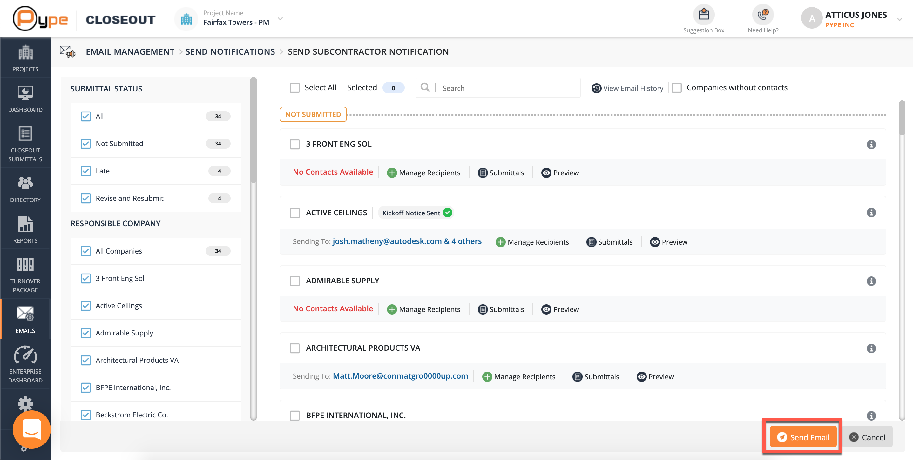Click the Search input field
This screenshot has height=460, width=913.
(507, 88)
